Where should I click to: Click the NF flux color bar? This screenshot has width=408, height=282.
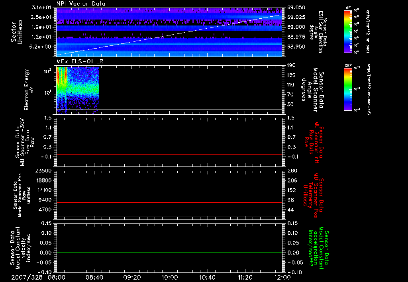pos(348,31)
